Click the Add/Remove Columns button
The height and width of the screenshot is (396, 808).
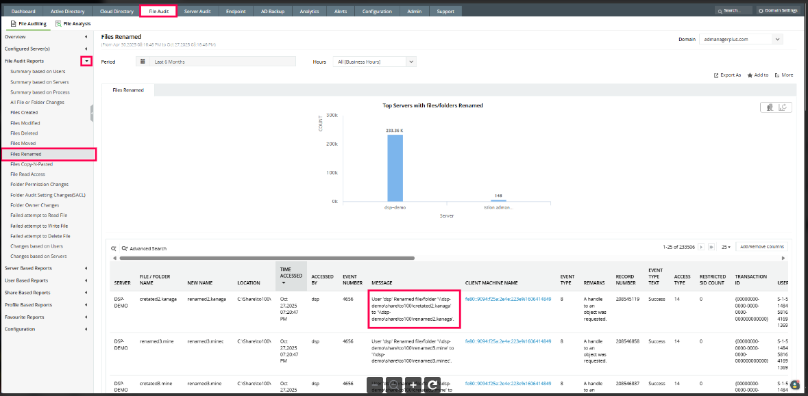pos(762,247)
